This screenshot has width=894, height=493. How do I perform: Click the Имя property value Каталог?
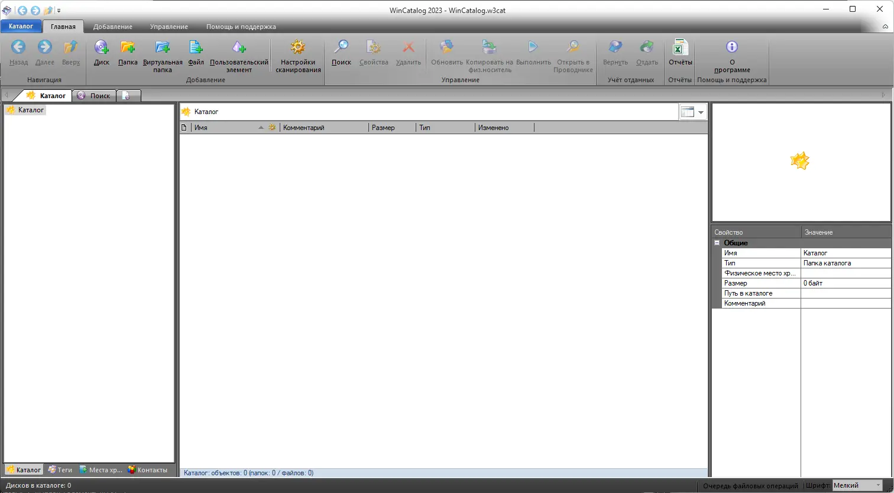pos(846,253)
